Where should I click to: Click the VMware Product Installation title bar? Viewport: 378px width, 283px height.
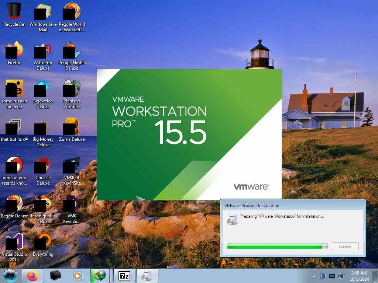click(x=293, y=205)
